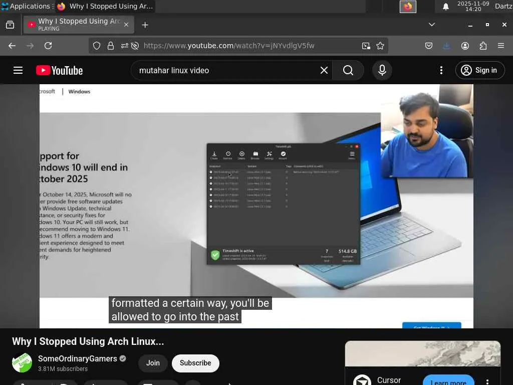The height and width of the screenshot is (385, 513).
Task: Click the autoplay blocked icon in the address bar
Action: [x=135, y=46]
